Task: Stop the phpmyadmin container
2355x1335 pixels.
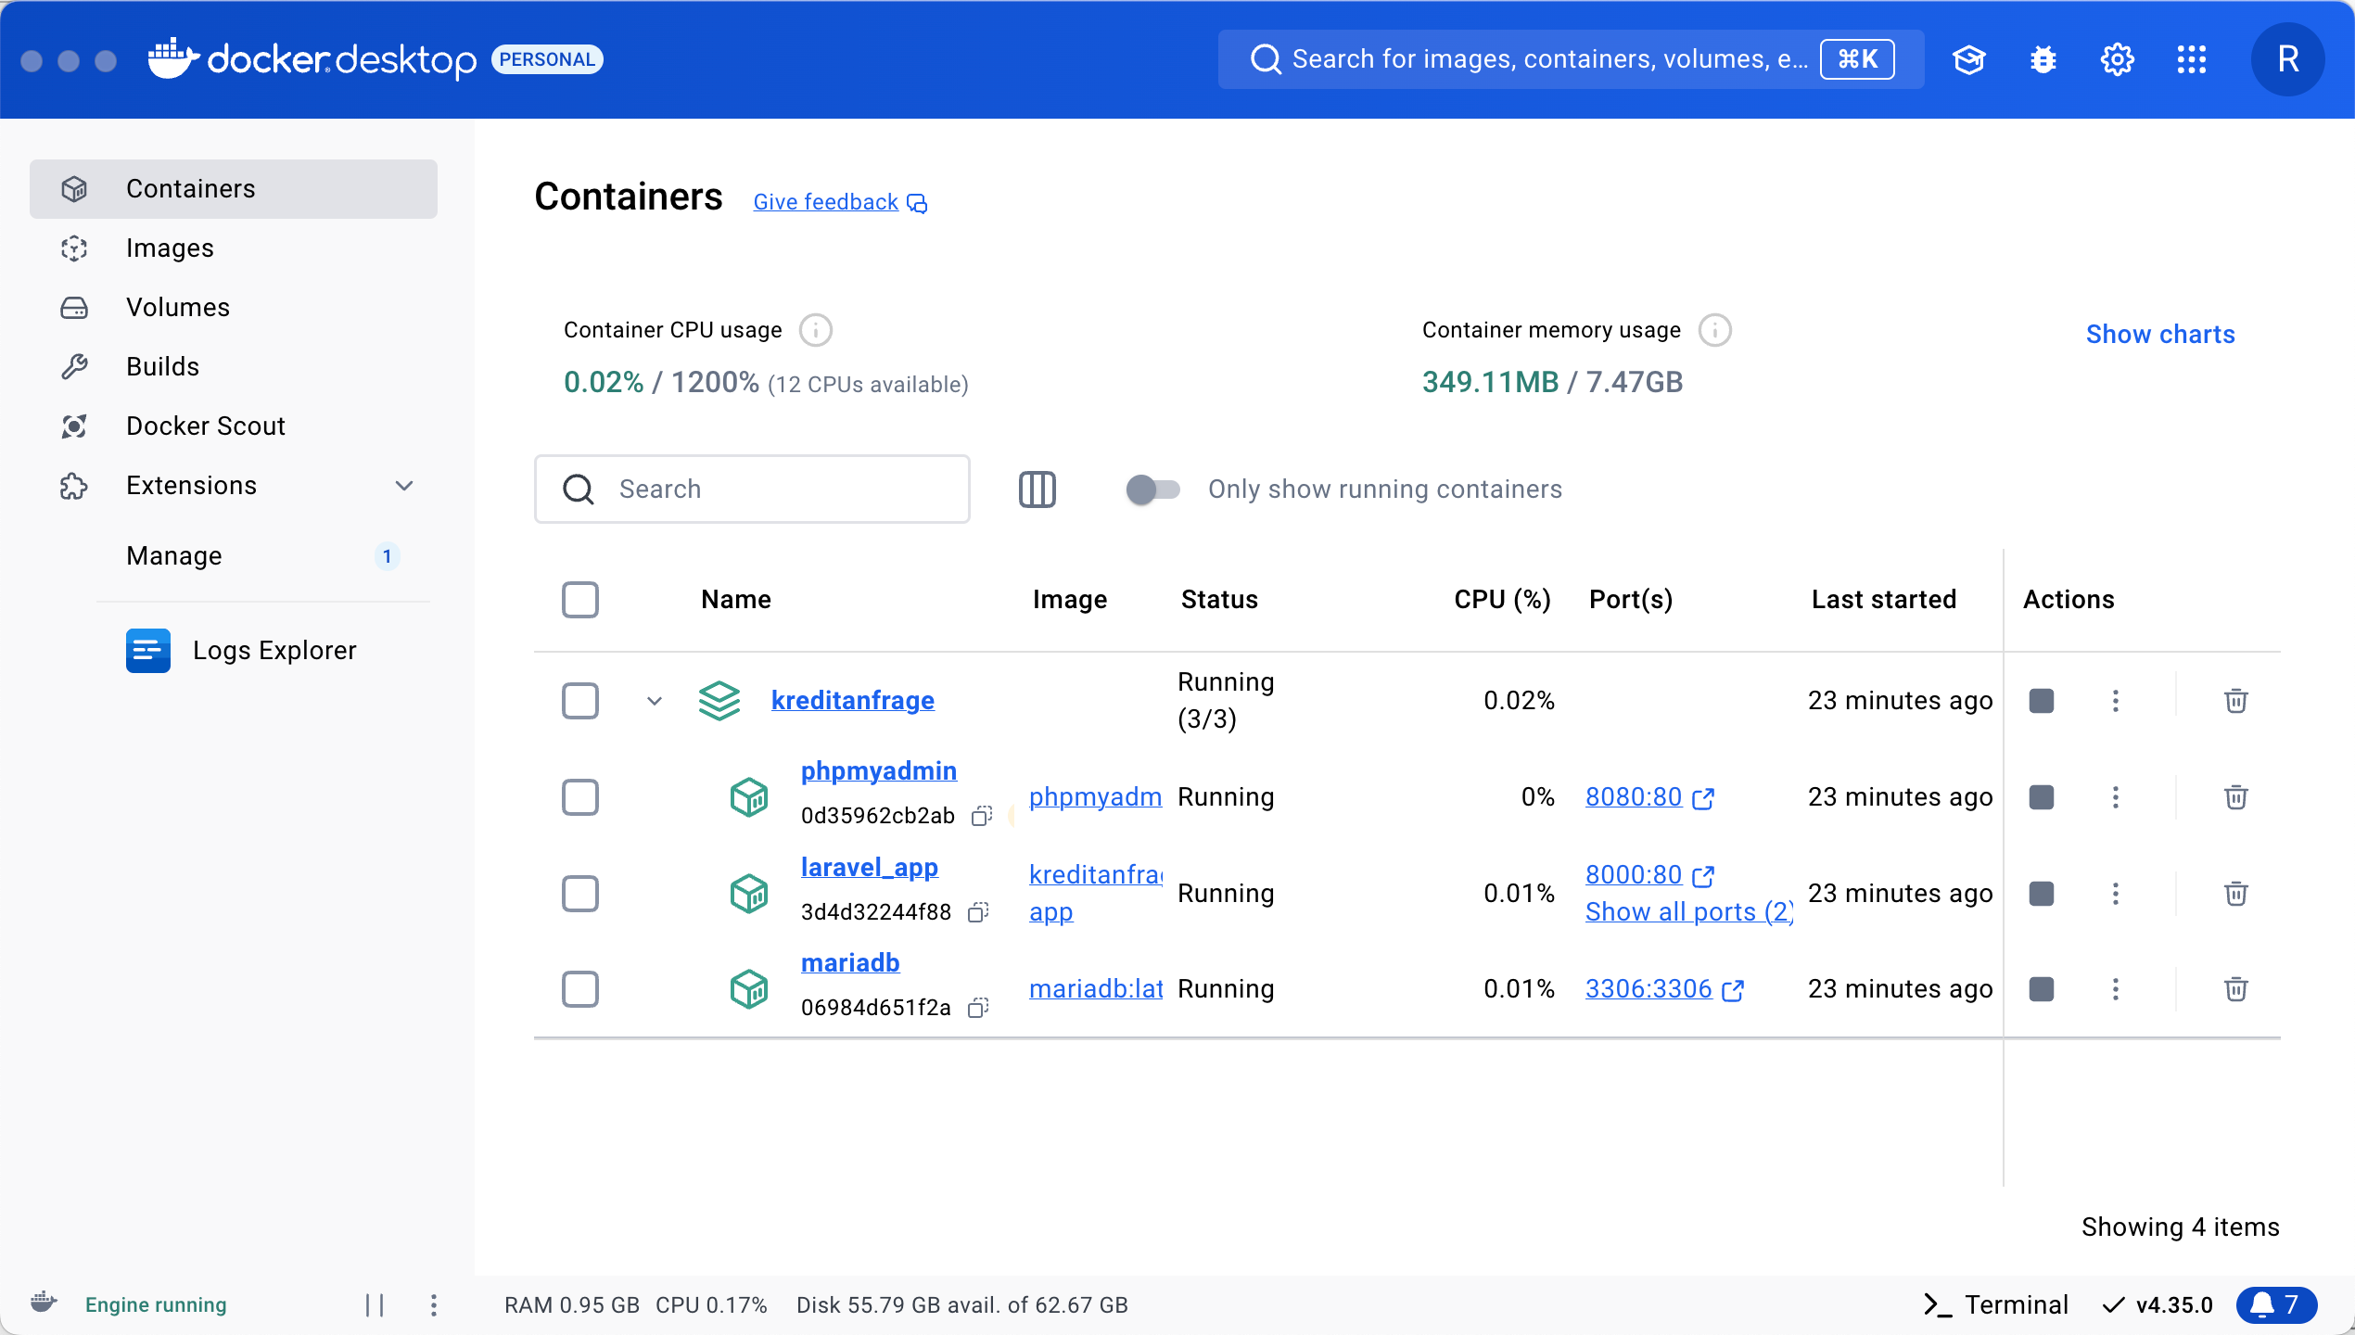Action: 2042,797
